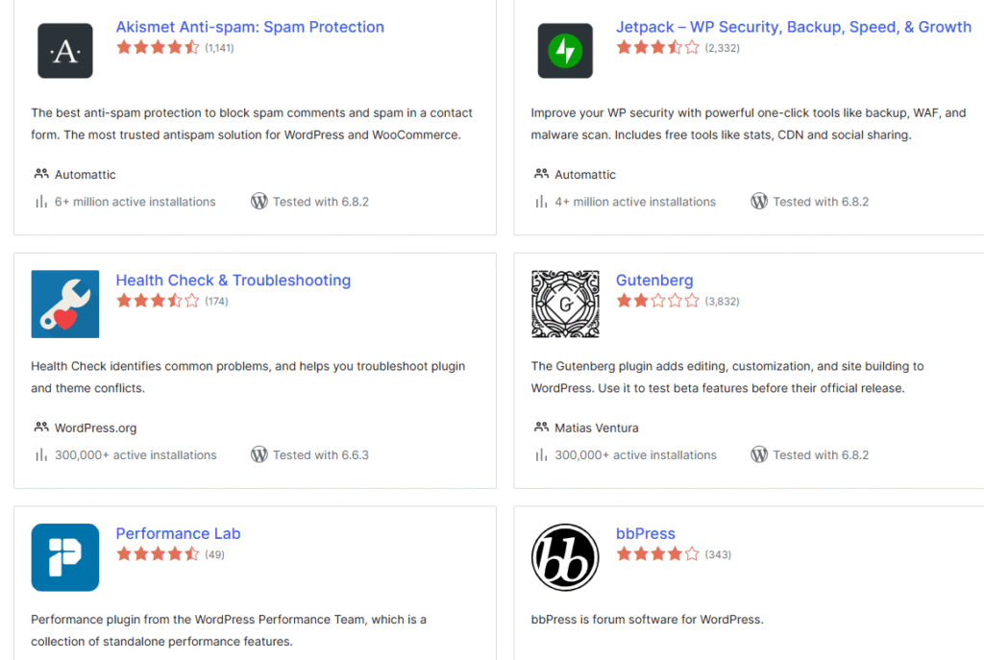984x660 pixels.
Task: Open the Gutenberg plugin link
Action: click(x=654, y=280)
